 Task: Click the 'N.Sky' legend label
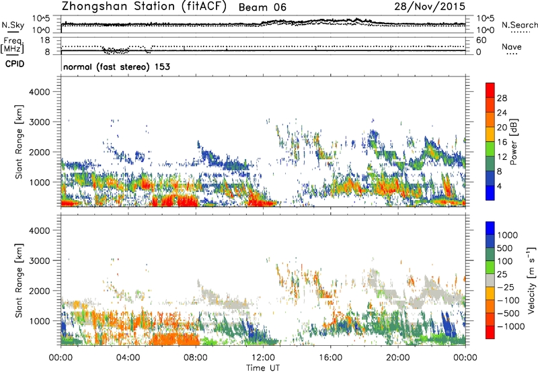pyautogui.click(x=13, y=25)
